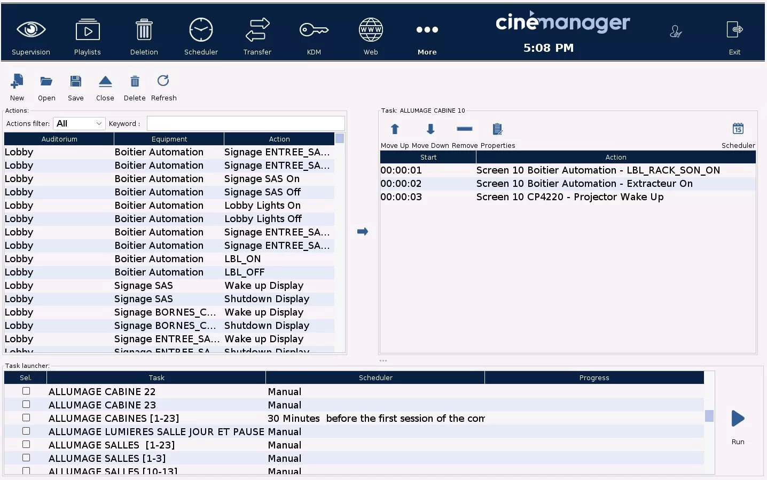Click the Deletion trash bin icon
The height and width of the screenshot is (480, 767).
click(x=144, y=30)
